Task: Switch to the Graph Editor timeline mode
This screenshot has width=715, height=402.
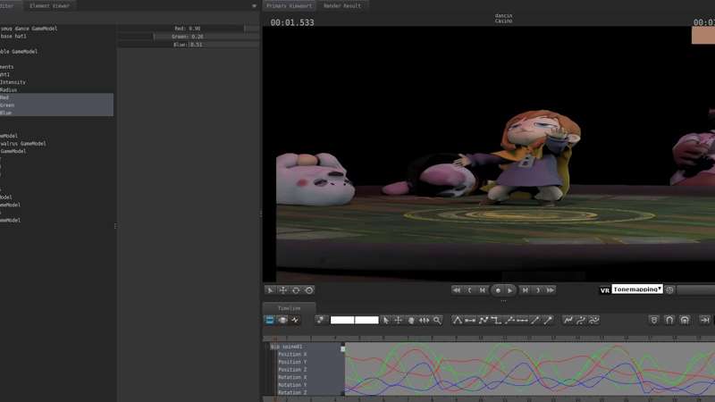Action: tap(295, 320)
